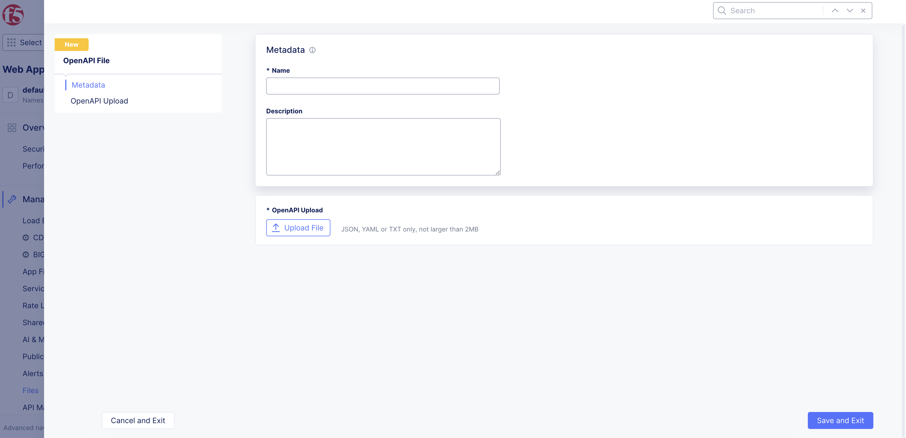
Task: Click the Metadata info icon
Action: pyautogui.click(x=312, y=50)
